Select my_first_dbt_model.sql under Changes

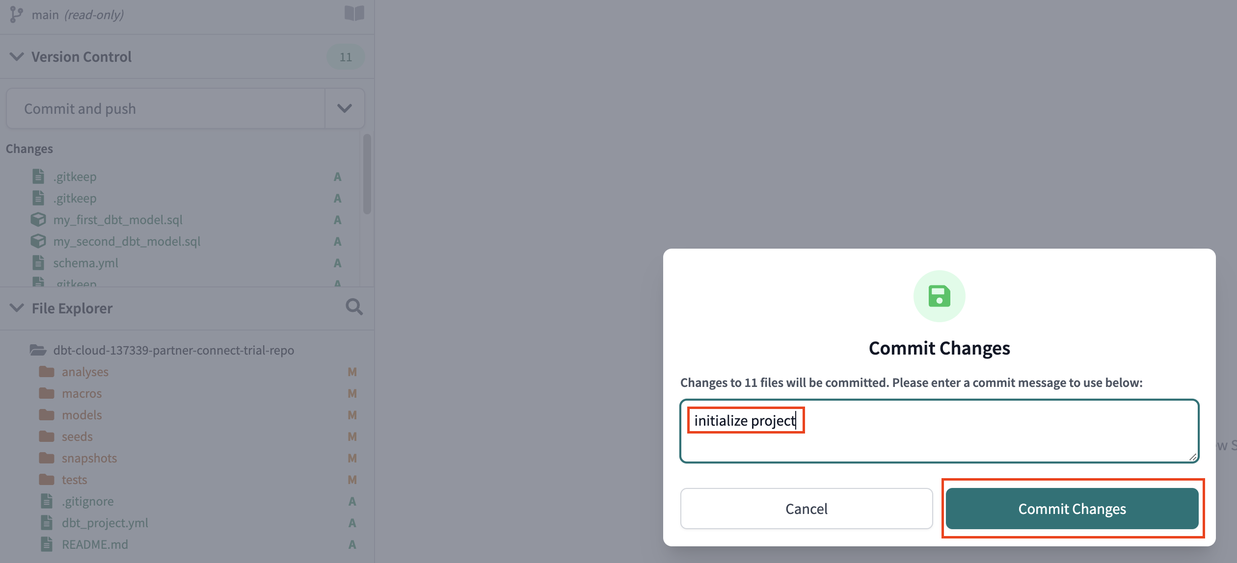click(118, 219)
